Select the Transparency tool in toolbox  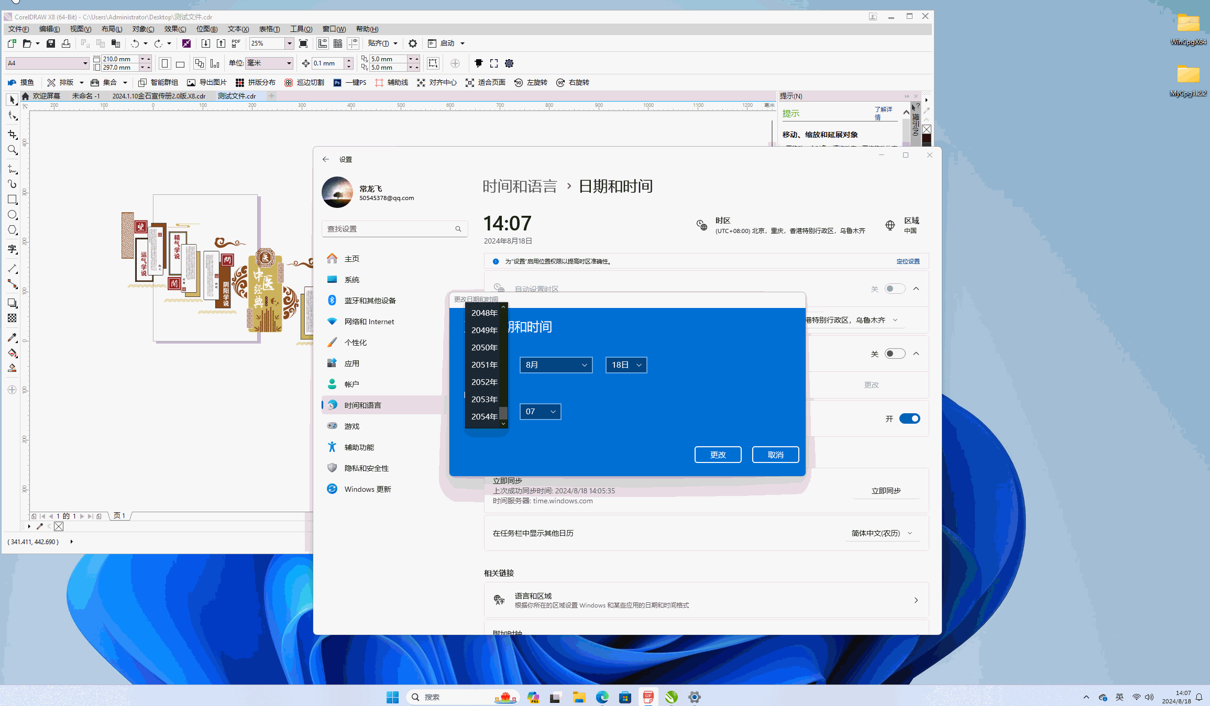point(13,318)
